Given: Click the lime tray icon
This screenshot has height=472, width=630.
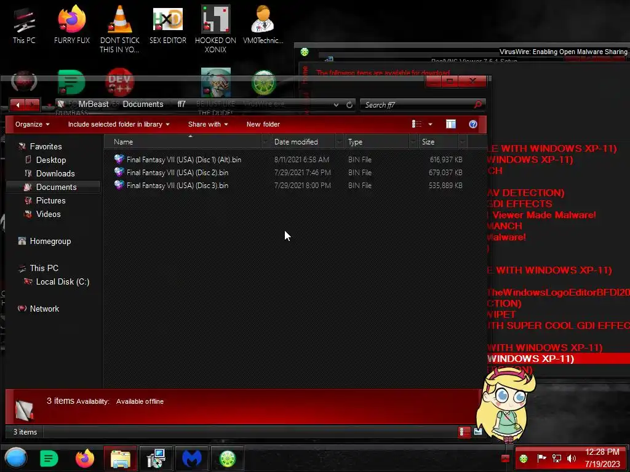Looking at the screenshot, I should click(x=524, y=458).
